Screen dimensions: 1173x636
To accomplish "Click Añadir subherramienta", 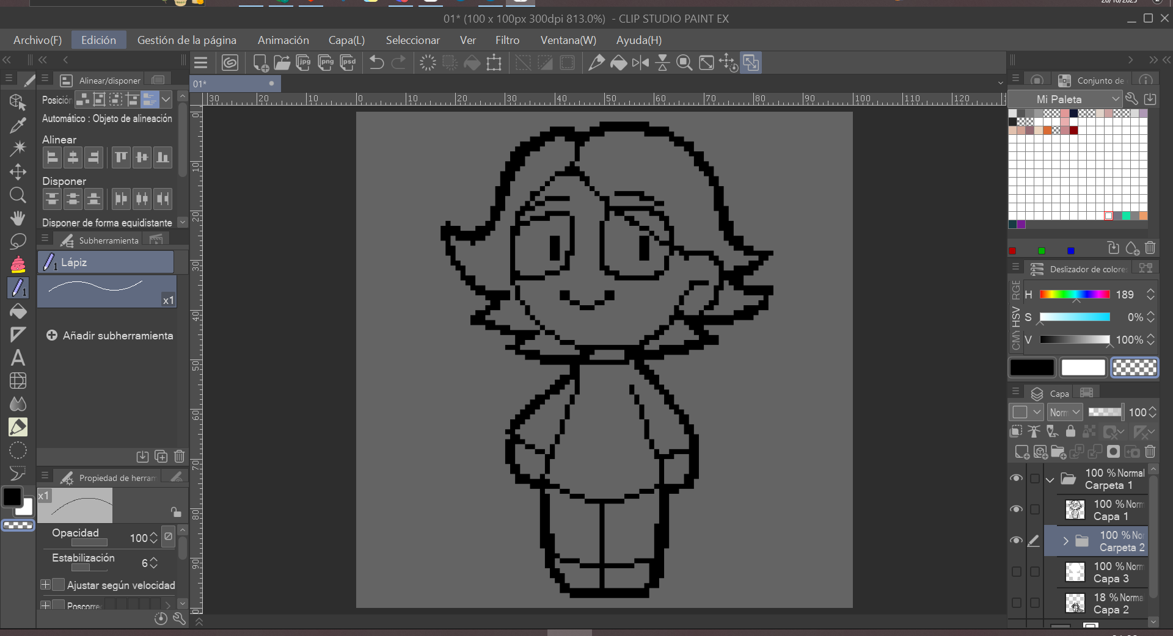I will point(110,336).
